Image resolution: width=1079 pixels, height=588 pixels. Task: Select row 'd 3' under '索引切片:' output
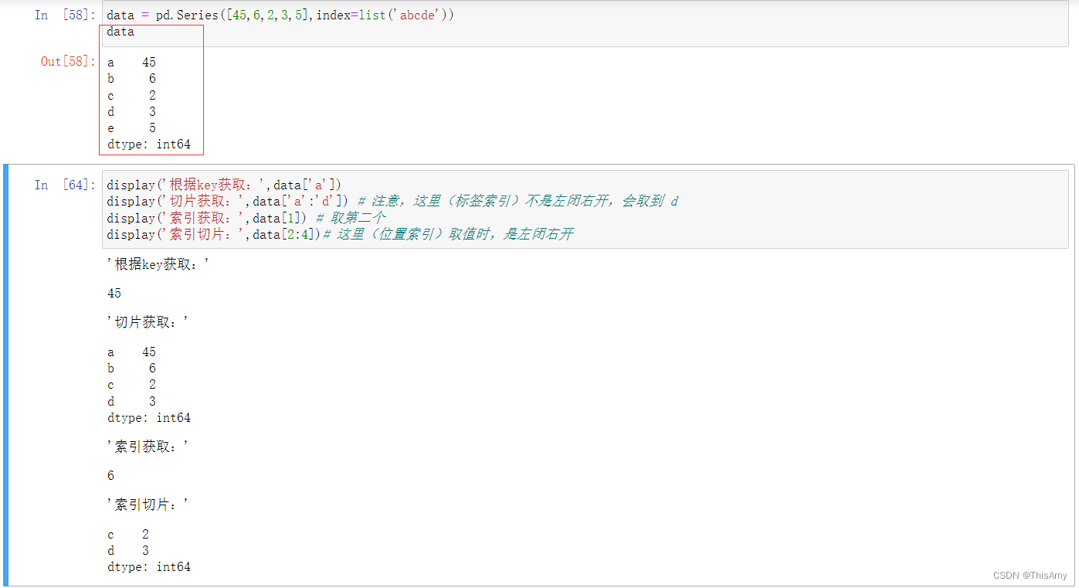(x=128, y=550)
